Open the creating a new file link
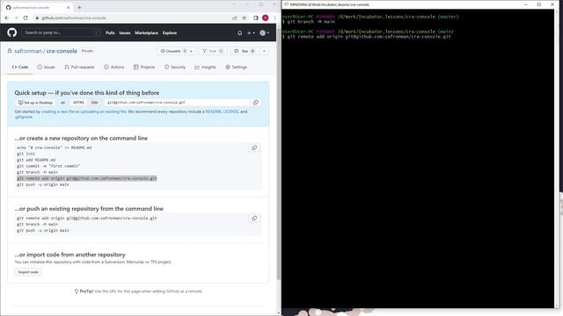 coord(58,111)
